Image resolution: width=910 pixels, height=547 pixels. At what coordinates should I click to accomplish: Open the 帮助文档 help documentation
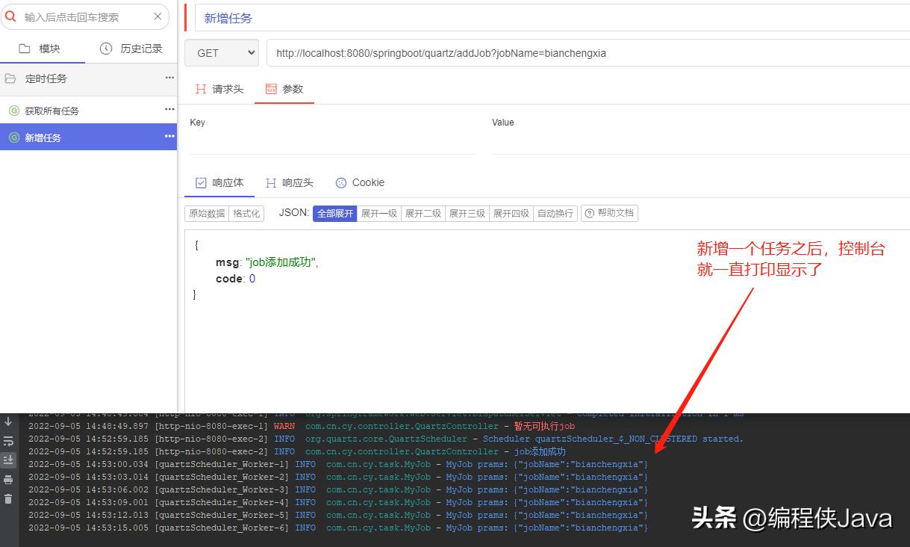pos(610,213)
